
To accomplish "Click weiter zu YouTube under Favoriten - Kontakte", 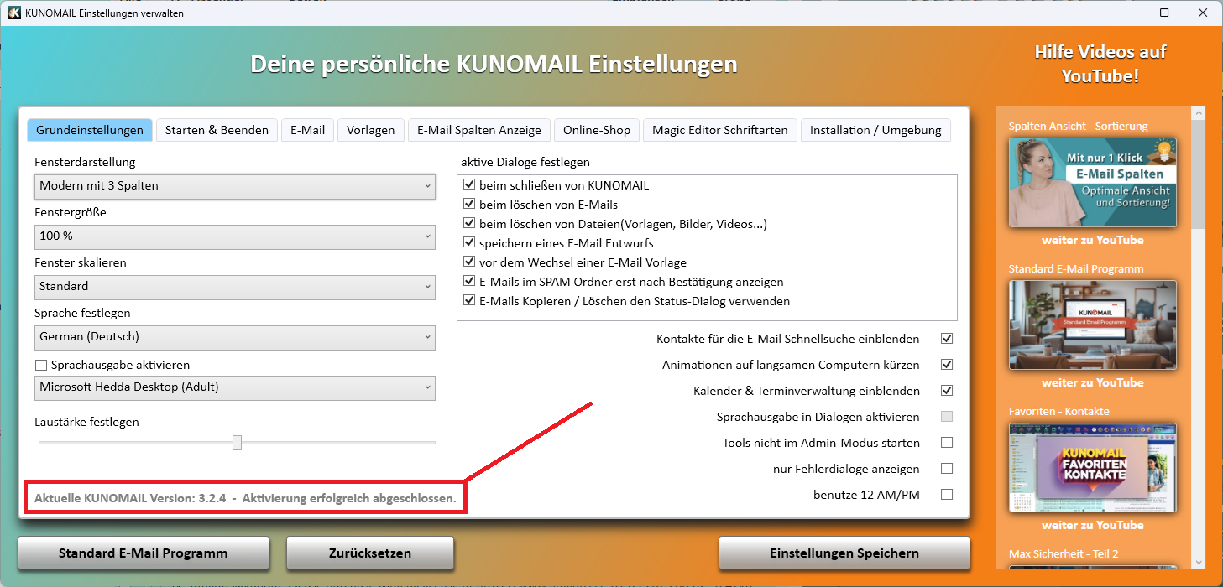I will coord(1093,525).
